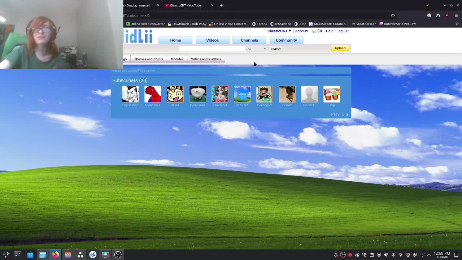
Task: Open the All search category dropdown
Action: 257,48
